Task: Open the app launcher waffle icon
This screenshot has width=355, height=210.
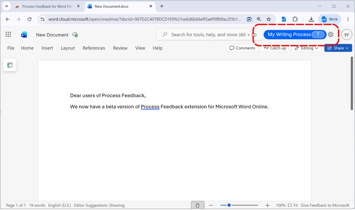Action: coord(8,35)
